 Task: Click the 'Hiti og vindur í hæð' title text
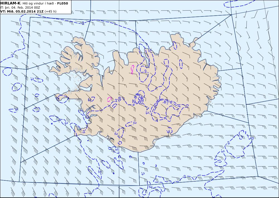pyautogui.click(x=38, y=3)
